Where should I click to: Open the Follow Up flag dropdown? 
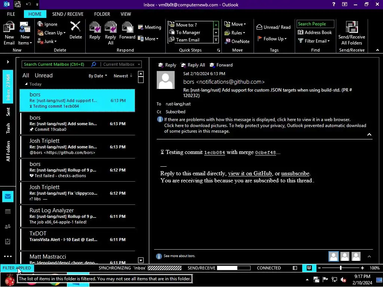(x=272, y=38)
